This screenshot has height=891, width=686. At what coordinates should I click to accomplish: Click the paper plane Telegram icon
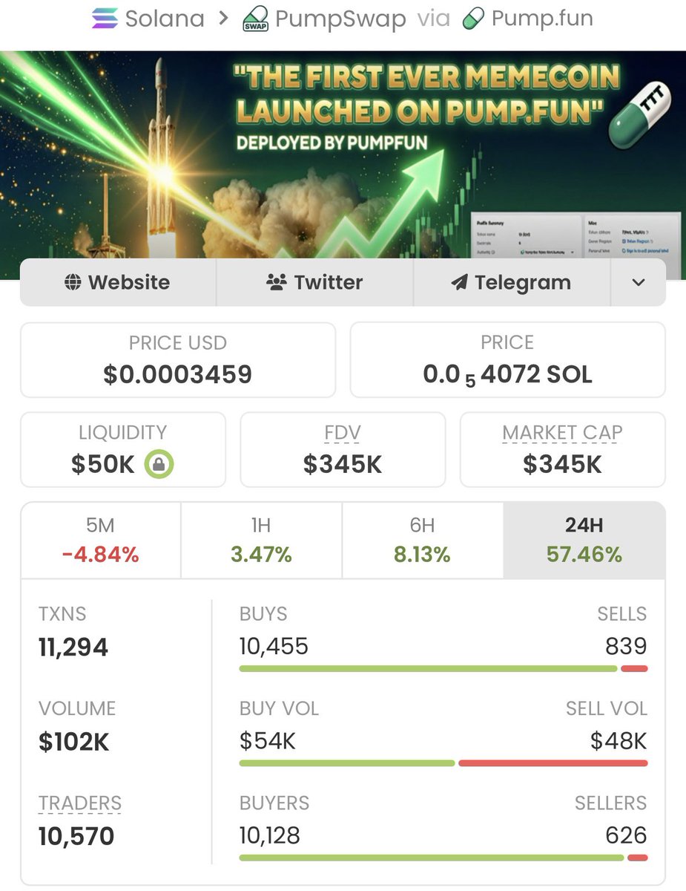click(460, 282)
